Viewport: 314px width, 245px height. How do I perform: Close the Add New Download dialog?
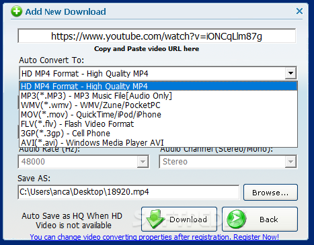pyautogui.click(x=299, y=11)
